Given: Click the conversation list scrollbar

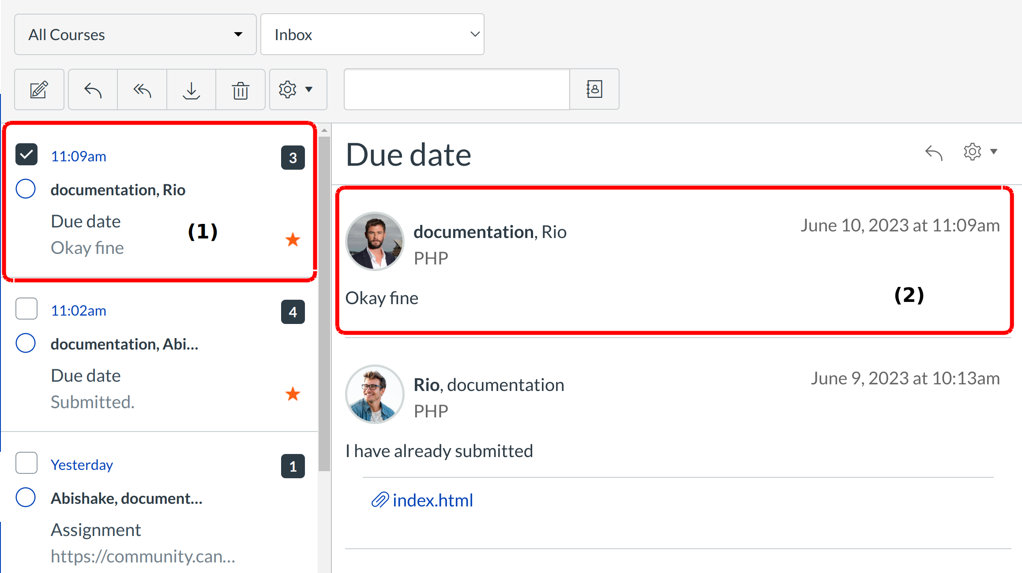Looking at the screenshot, I should coord(324,304).
